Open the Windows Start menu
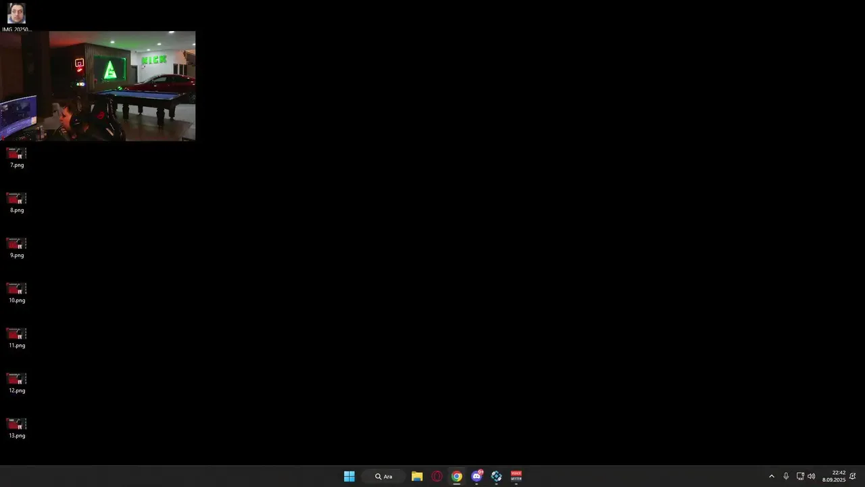The height and width of the screenshot is (487, 865). tap(349, 476)
